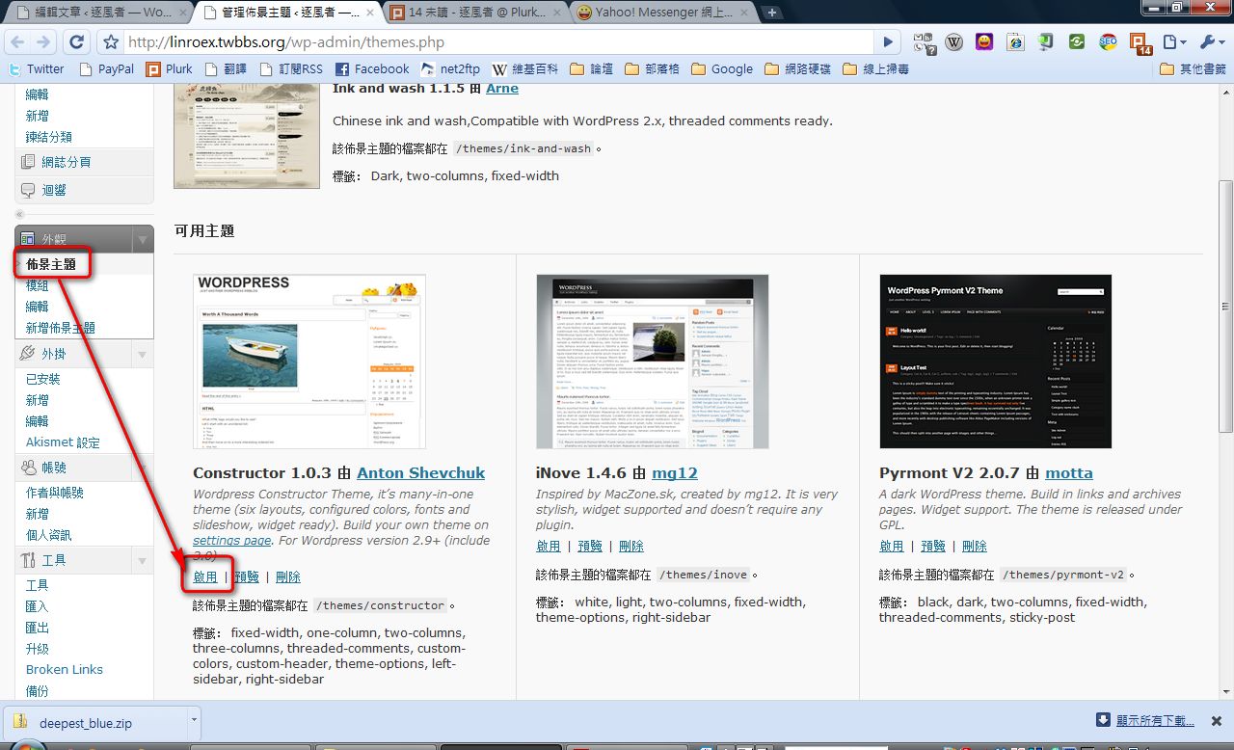Open the mg12 author link
The height and width of the screenshot is (750, 1234).
point(675,472)
